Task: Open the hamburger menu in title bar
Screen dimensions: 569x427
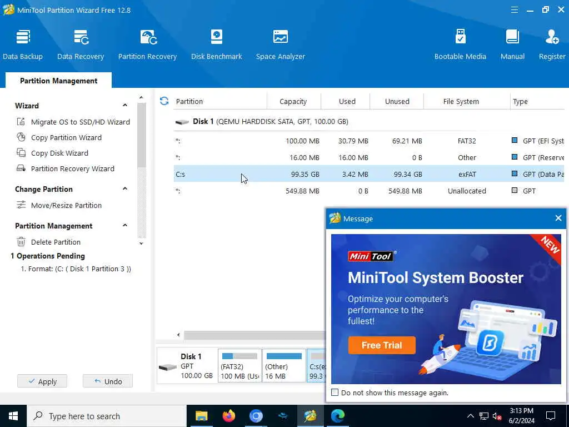Action: pyautogui.click(x=514, y=10)
